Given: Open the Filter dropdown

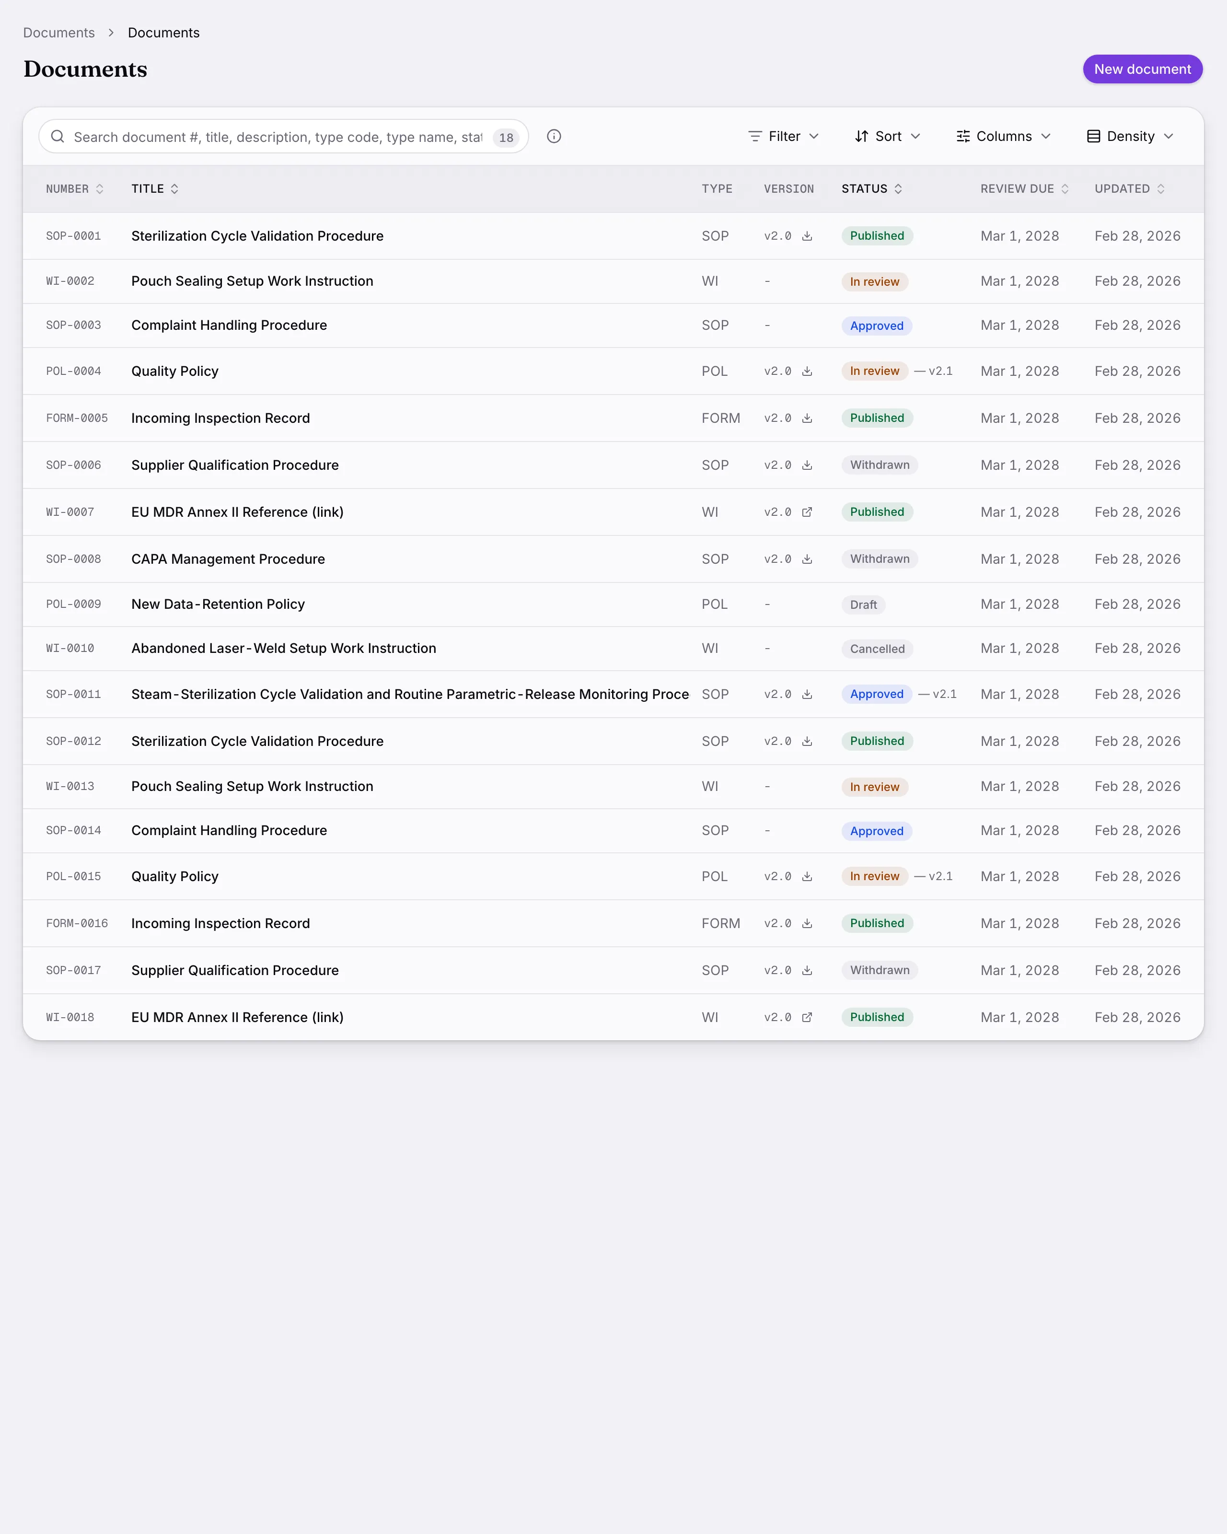Looking at the screenshot, I should pyautogui.click(x=784, y=137).
